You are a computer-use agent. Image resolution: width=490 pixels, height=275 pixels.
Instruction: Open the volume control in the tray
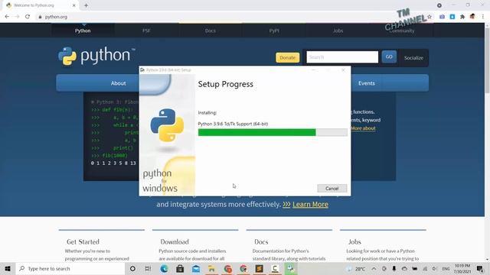435,268
